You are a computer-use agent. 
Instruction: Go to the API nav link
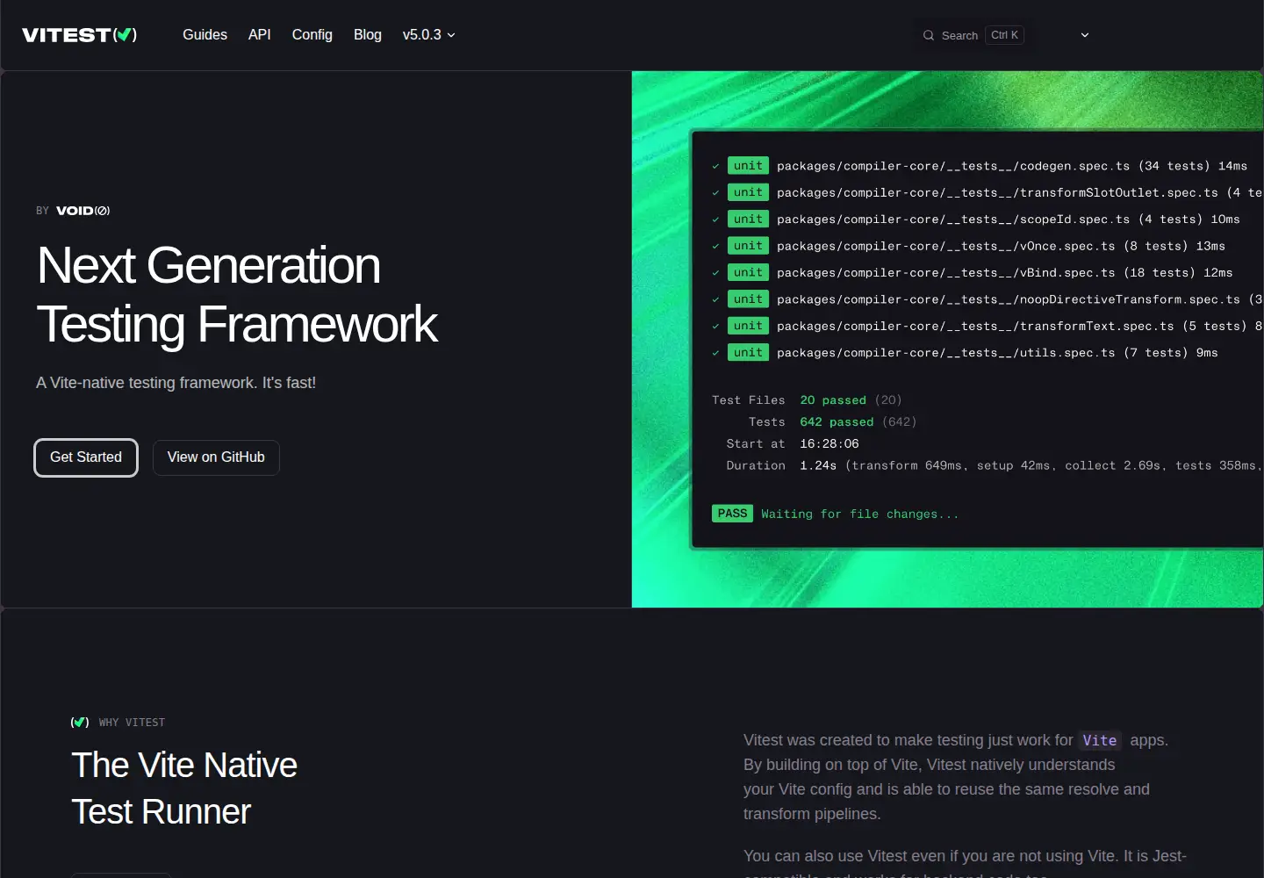[259, 35]
